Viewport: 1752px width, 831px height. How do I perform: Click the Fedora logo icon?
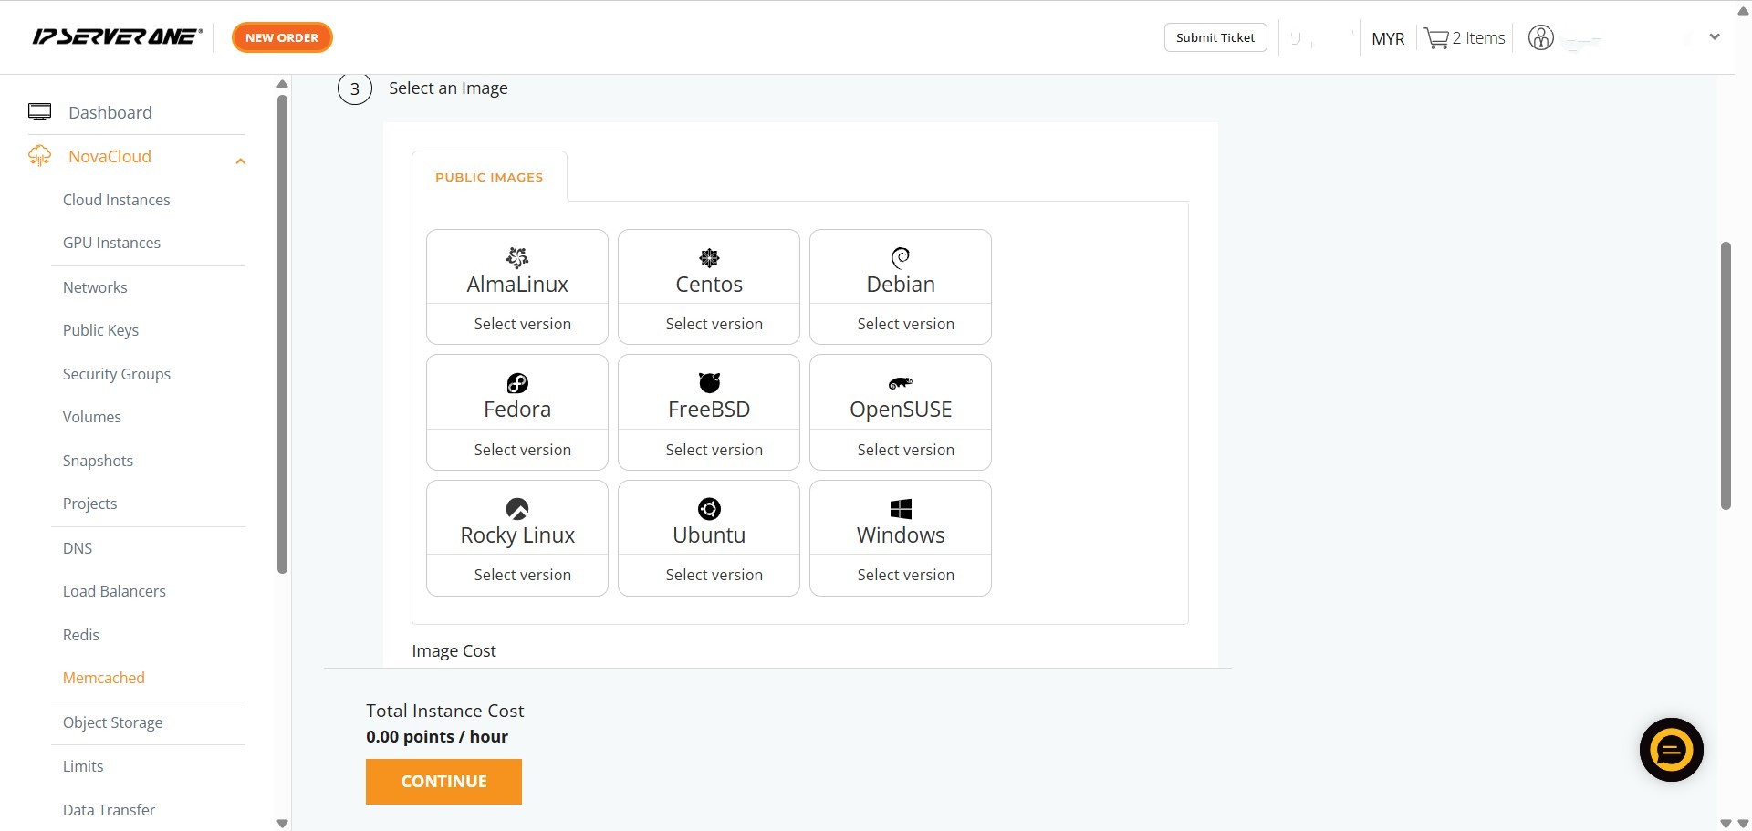click(x=517, y=383)
